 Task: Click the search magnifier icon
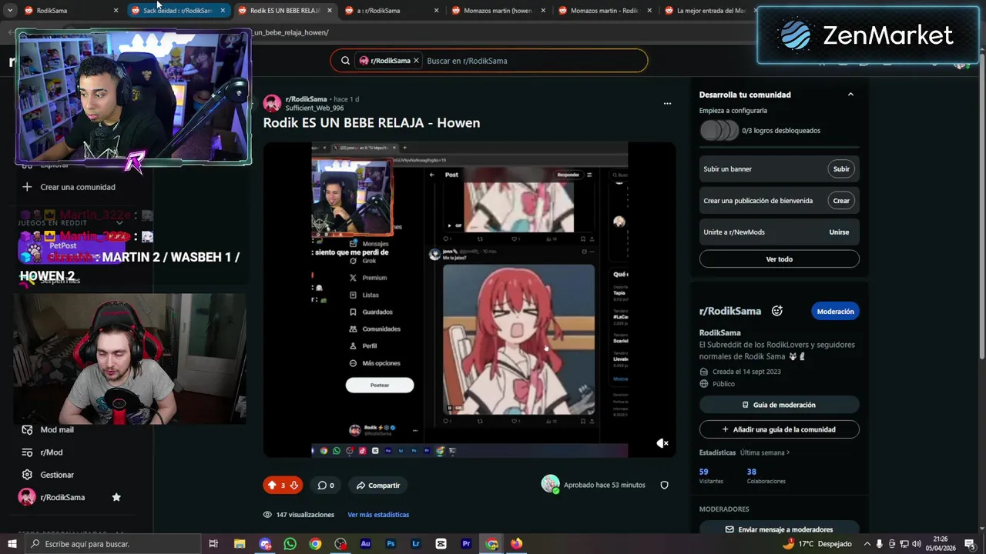point(345,61)
